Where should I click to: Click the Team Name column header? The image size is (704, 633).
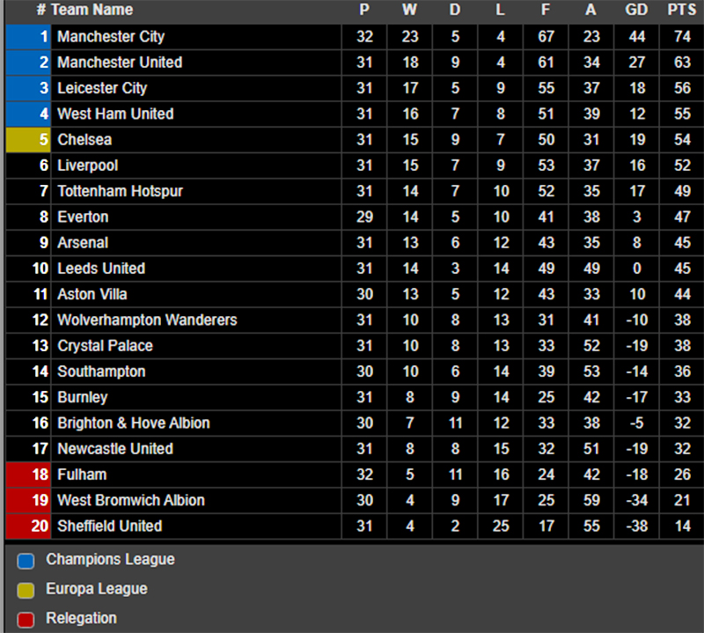click(92, 10)
